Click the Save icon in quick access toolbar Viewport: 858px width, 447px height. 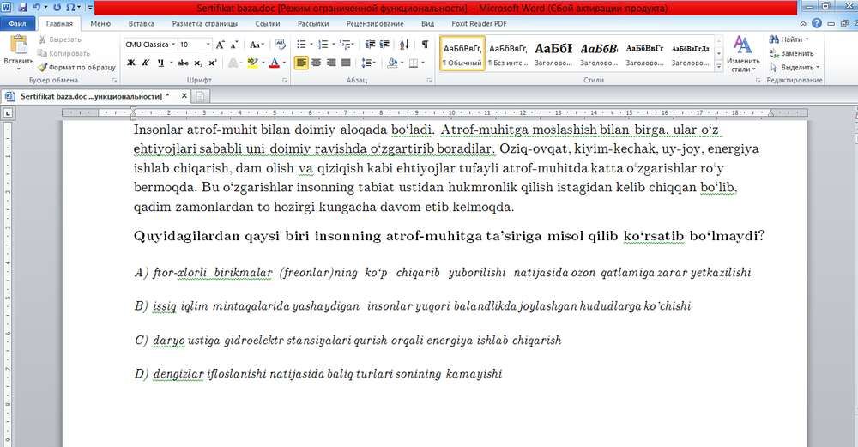[23, 8]
